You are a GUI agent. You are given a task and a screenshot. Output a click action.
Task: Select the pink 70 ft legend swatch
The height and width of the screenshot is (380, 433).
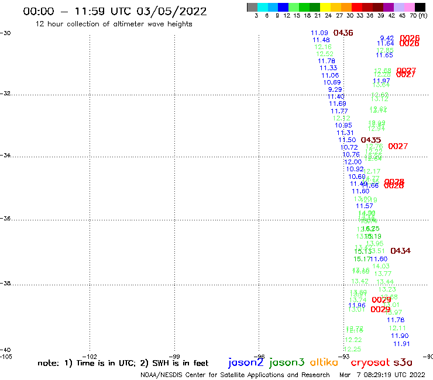pyautogui.click(x=409, y=7)
